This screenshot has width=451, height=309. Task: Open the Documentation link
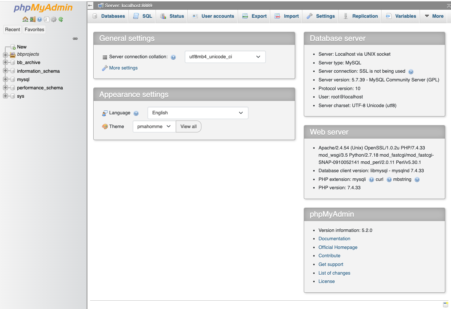click(334, 239)
